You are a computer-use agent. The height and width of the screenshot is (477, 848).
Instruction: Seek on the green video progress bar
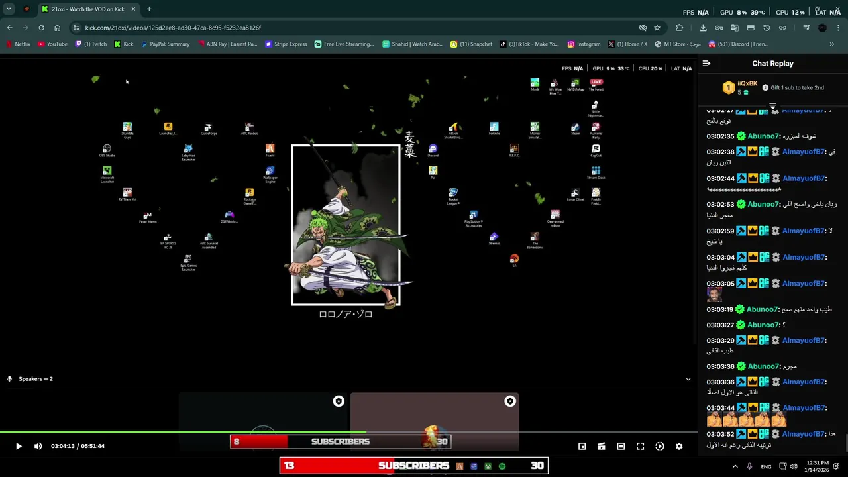point(348,433)
